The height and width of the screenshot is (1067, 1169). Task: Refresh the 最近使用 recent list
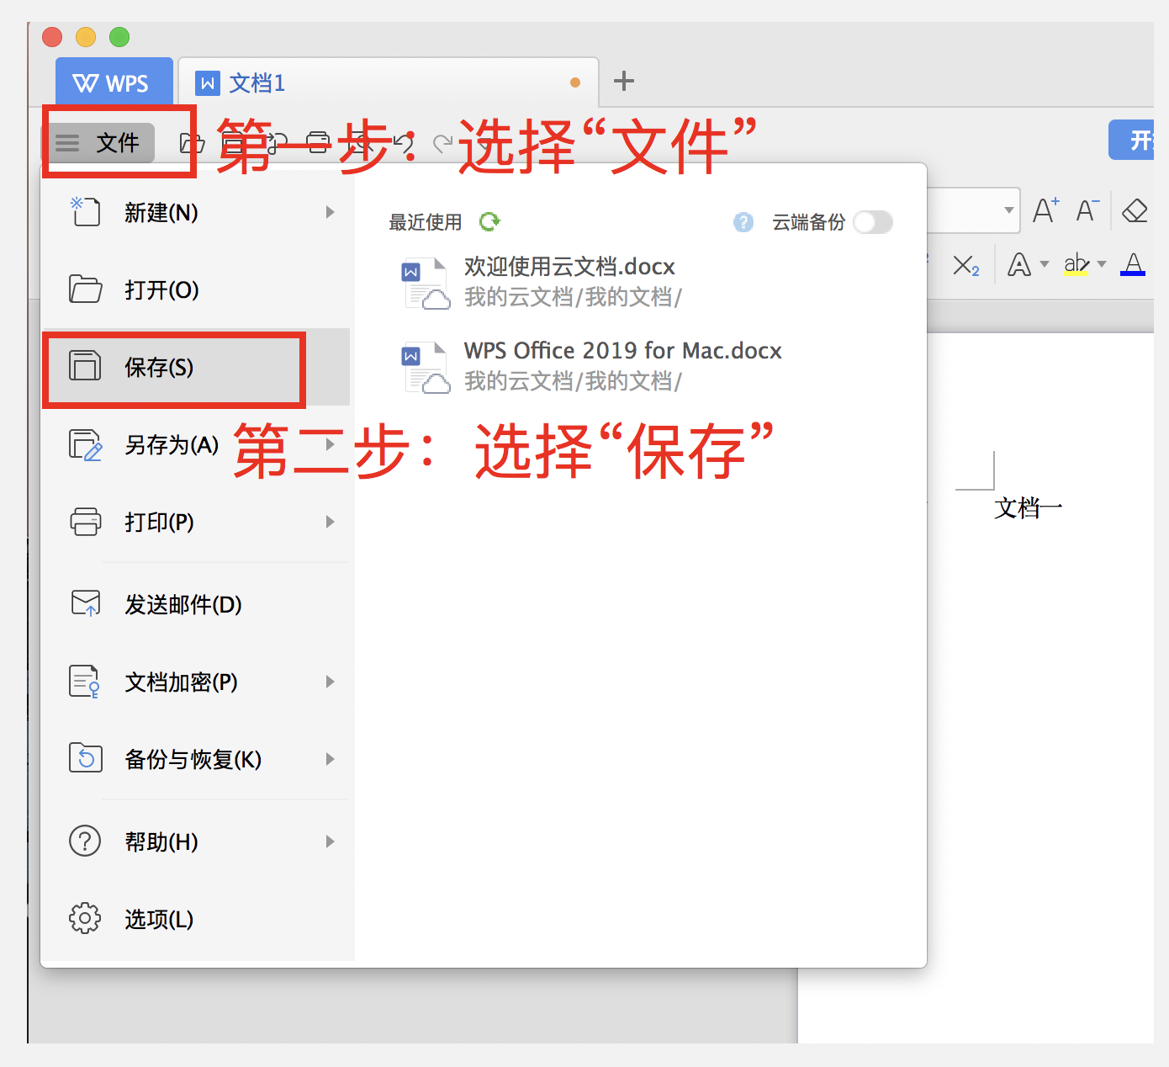pos(489,221)
